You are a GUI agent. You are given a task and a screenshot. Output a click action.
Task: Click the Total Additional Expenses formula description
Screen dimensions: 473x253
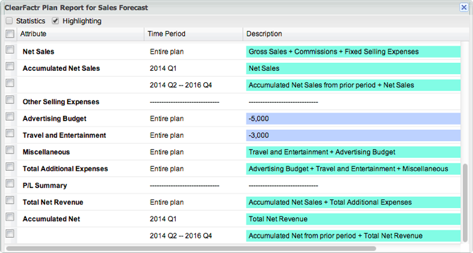(x=353, y=169)
